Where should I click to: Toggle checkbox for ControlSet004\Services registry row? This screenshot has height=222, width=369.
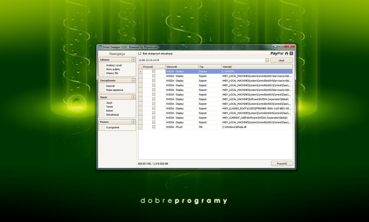coord(154,81)
